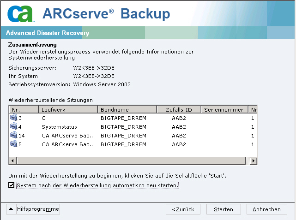Click the Seriennummer column header
Screen dimensions: 296x220
(x=224, y=110)
